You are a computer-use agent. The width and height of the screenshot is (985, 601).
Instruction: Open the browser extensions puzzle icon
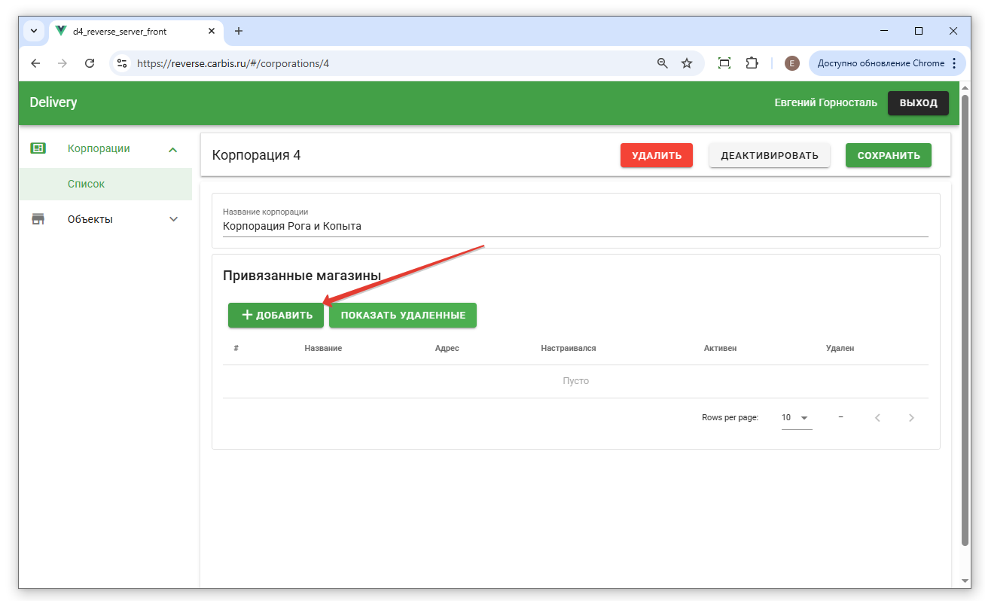[x=752, y=63]
